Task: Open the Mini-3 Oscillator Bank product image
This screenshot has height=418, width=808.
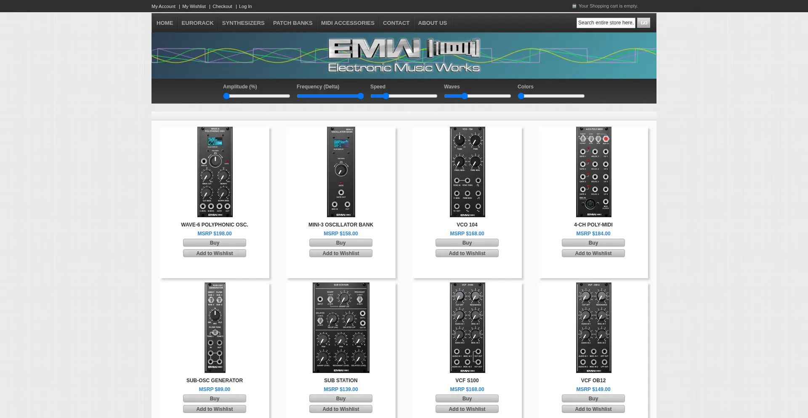Action: pyautogui.click(x=341, y=172)
